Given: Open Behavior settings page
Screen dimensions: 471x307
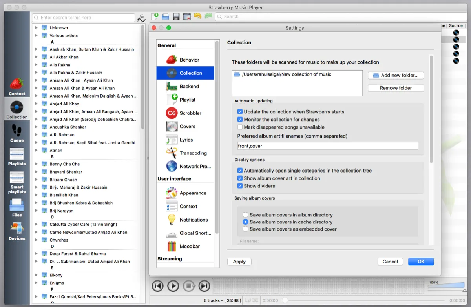Looking at the screenshot, I should (x=185, y=60).
